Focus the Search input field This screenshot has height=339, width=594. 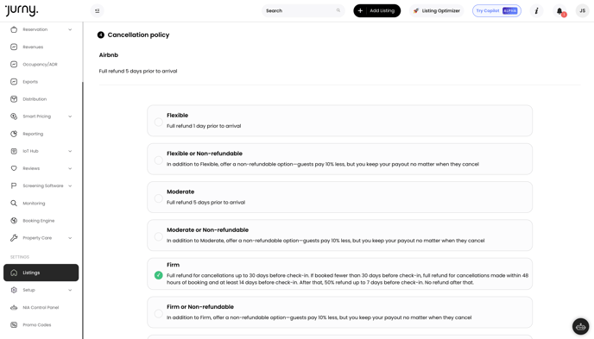(x=303, y=11)
